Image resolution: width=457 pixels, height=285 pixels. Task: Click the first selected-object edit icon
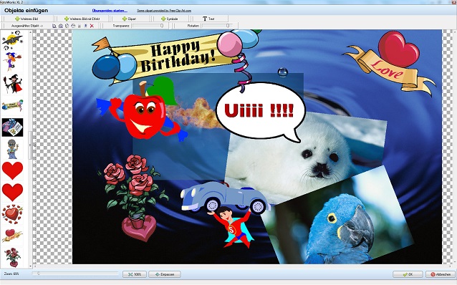point(54,26)
